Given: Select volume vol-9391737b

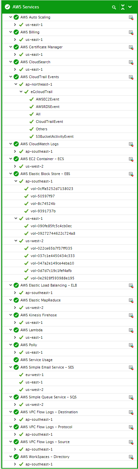Looking at the screenshot, I should 43,211.
